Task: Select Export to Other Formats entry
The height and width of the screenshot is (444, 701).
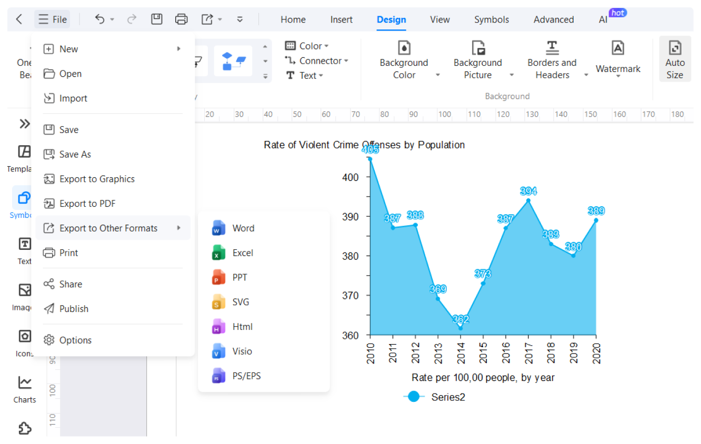Action: [x=113, y=228]
